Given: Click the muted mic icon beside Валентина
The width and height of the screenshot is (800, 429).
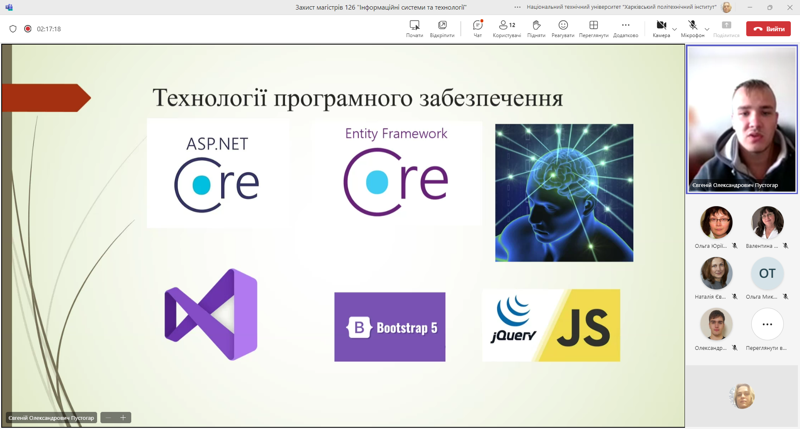Looking at the screenshot, I should click(785, 246).
